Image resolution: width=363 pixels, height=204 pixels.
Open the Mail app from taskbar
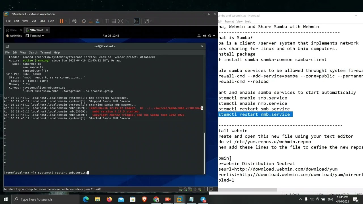point(121,199)
